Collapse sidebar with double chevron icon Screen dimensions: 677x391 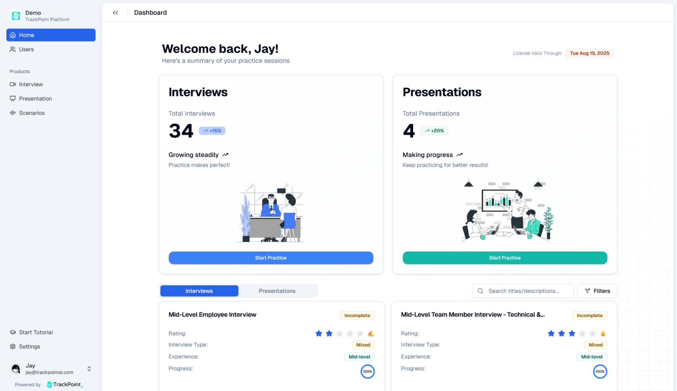pos(116,13)
